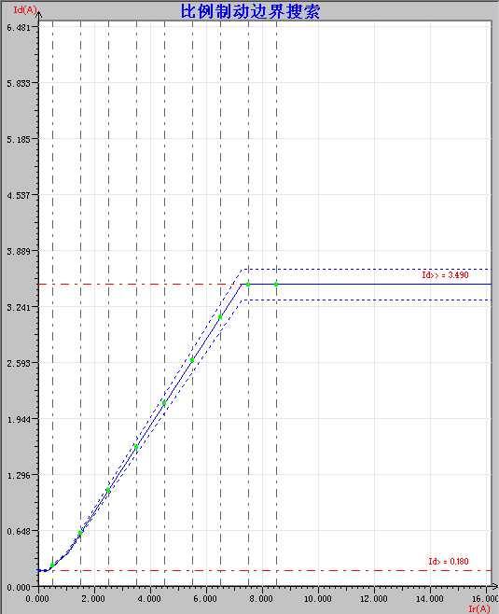
Task: Click the 12.000 X-axis tick value
Action: click(x=374, y=599)
